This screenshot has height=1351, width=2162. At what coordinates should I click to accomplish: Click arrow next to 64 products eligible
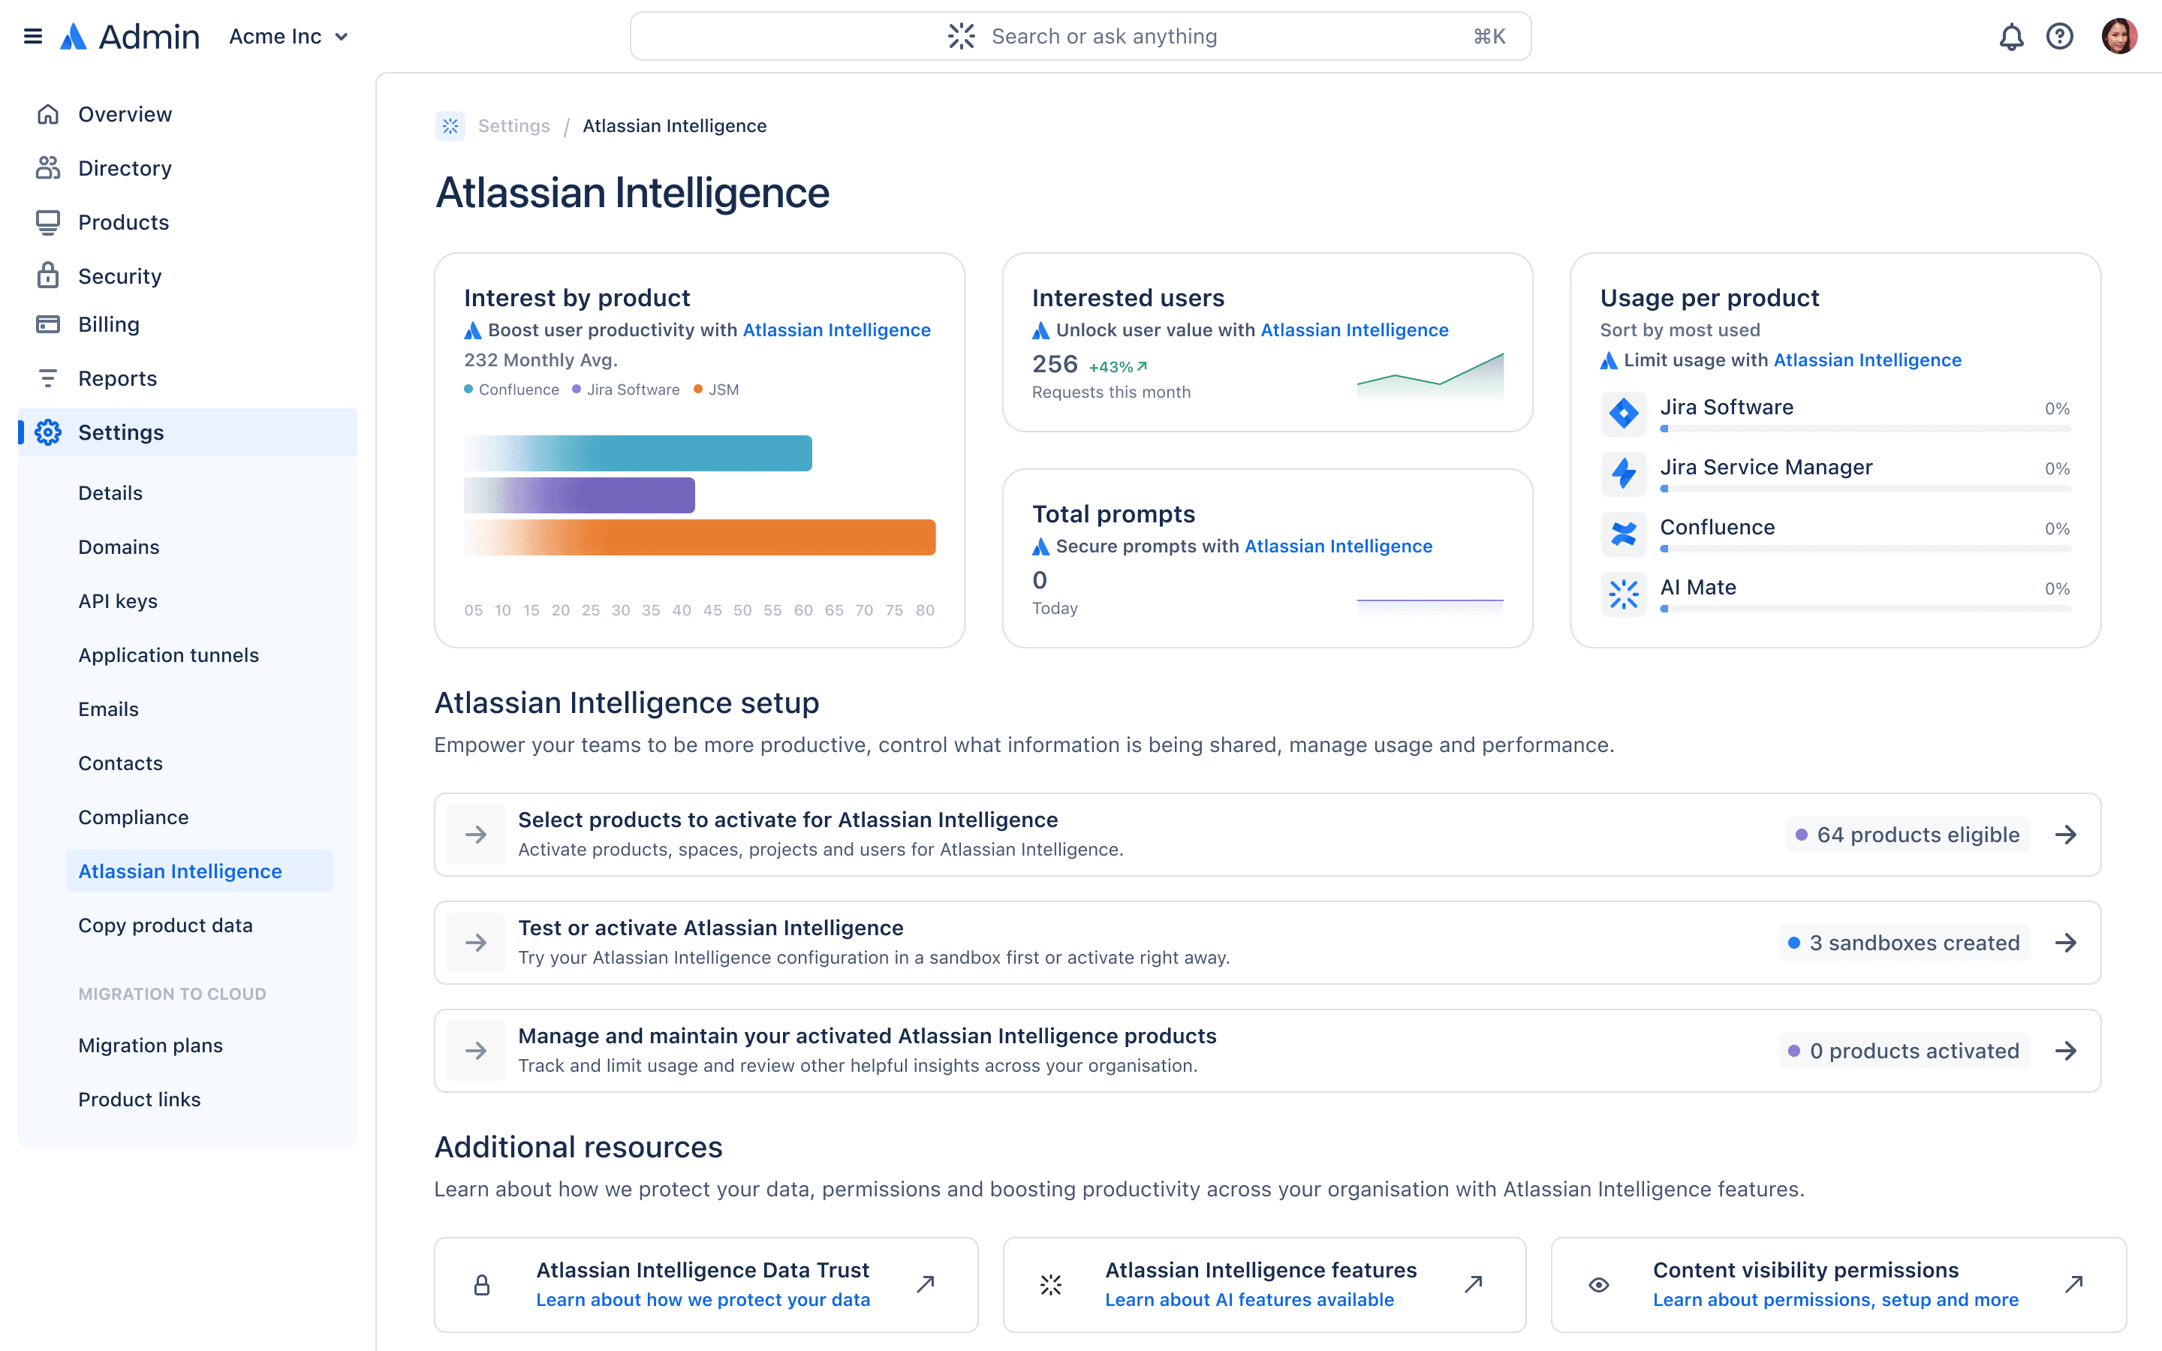2065,835
